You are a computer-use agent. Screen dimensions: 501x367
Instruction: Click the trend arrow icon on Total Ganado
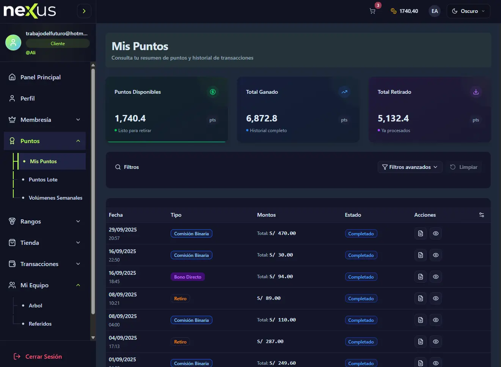click(344, 91)
